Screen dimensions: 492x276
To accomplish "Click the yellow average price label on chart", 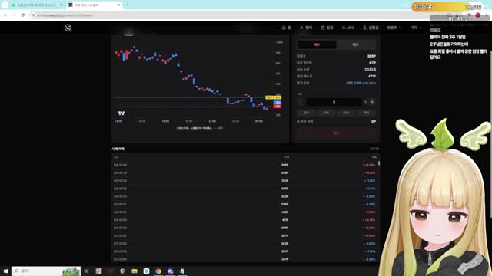I will [274, 97].
